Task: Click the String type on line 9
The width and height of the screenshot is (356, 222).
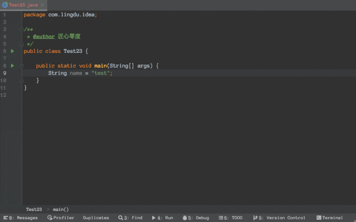Action: (x=57, y=73)
